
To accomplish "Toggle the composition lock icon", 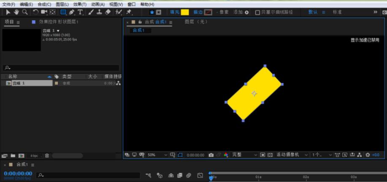I will pos(140,22).
